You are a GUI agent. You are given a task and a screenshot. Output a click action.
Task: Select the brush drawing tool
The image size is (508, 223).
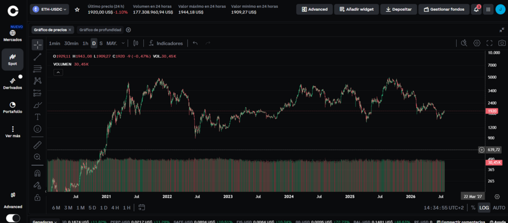pyautogui.click(x=37, y=105)
